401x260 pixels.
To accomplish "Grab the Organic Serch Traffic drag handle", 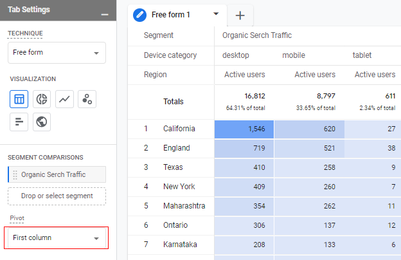I will coord(15,174).
